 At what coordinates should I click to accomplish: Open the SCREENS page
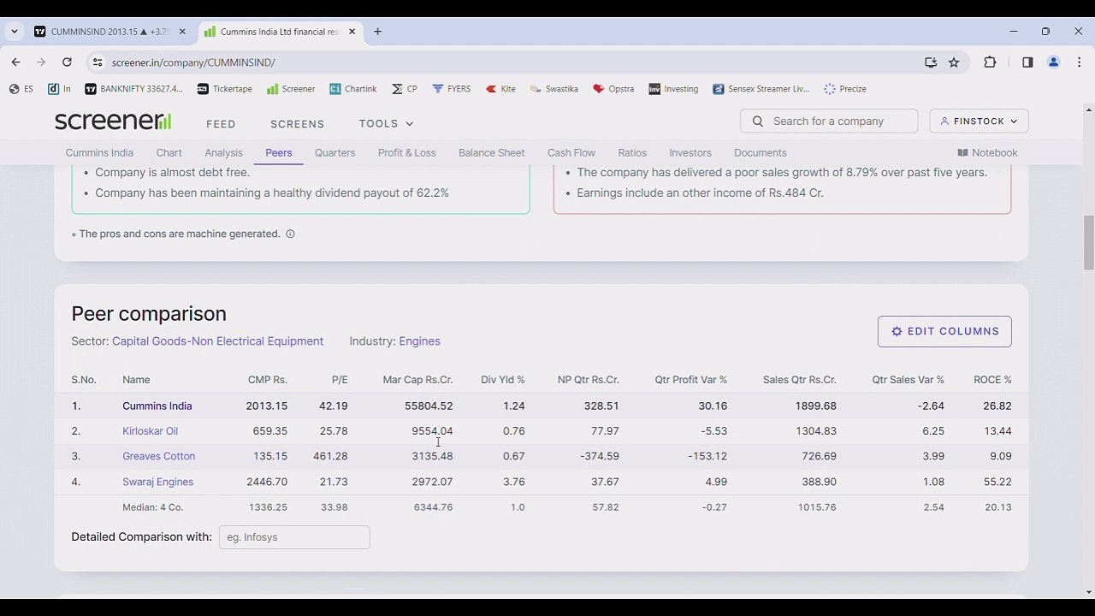pos(298,124)
